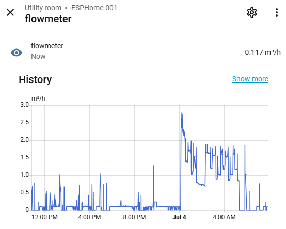
Task: Click the 3.0 value on y-axis
Action: [x=25, y=105]
